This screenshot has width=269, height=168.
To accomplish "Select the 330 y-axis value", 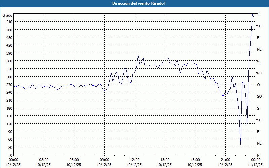I will pos(9,69).
